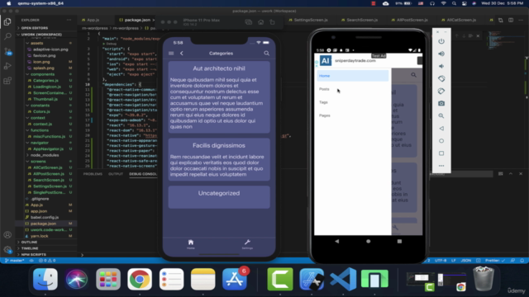The width and height of the screenshot is (529, 297).
Task: Click the master branch in status bar
Action: click(14, 261)
